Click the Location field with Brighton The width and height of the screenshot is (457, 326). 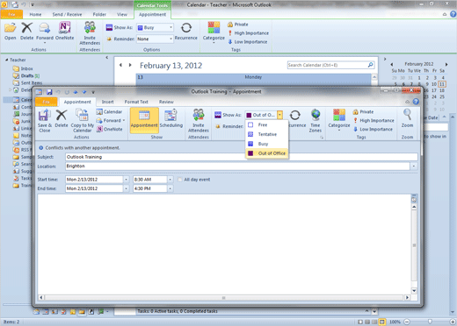pos(237,167)
